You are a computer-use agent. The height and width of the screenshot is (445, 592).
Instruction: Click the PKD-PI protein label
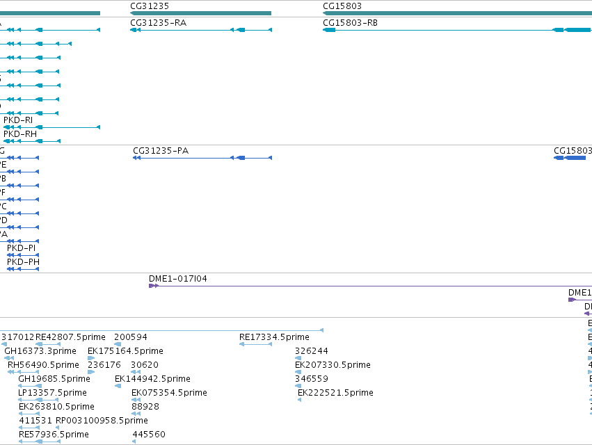pos(21,248)
